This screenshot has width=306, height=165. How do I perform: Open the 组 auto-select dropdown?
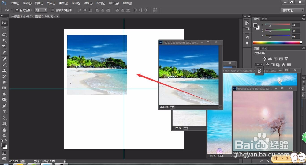click(x=41, y=10)
